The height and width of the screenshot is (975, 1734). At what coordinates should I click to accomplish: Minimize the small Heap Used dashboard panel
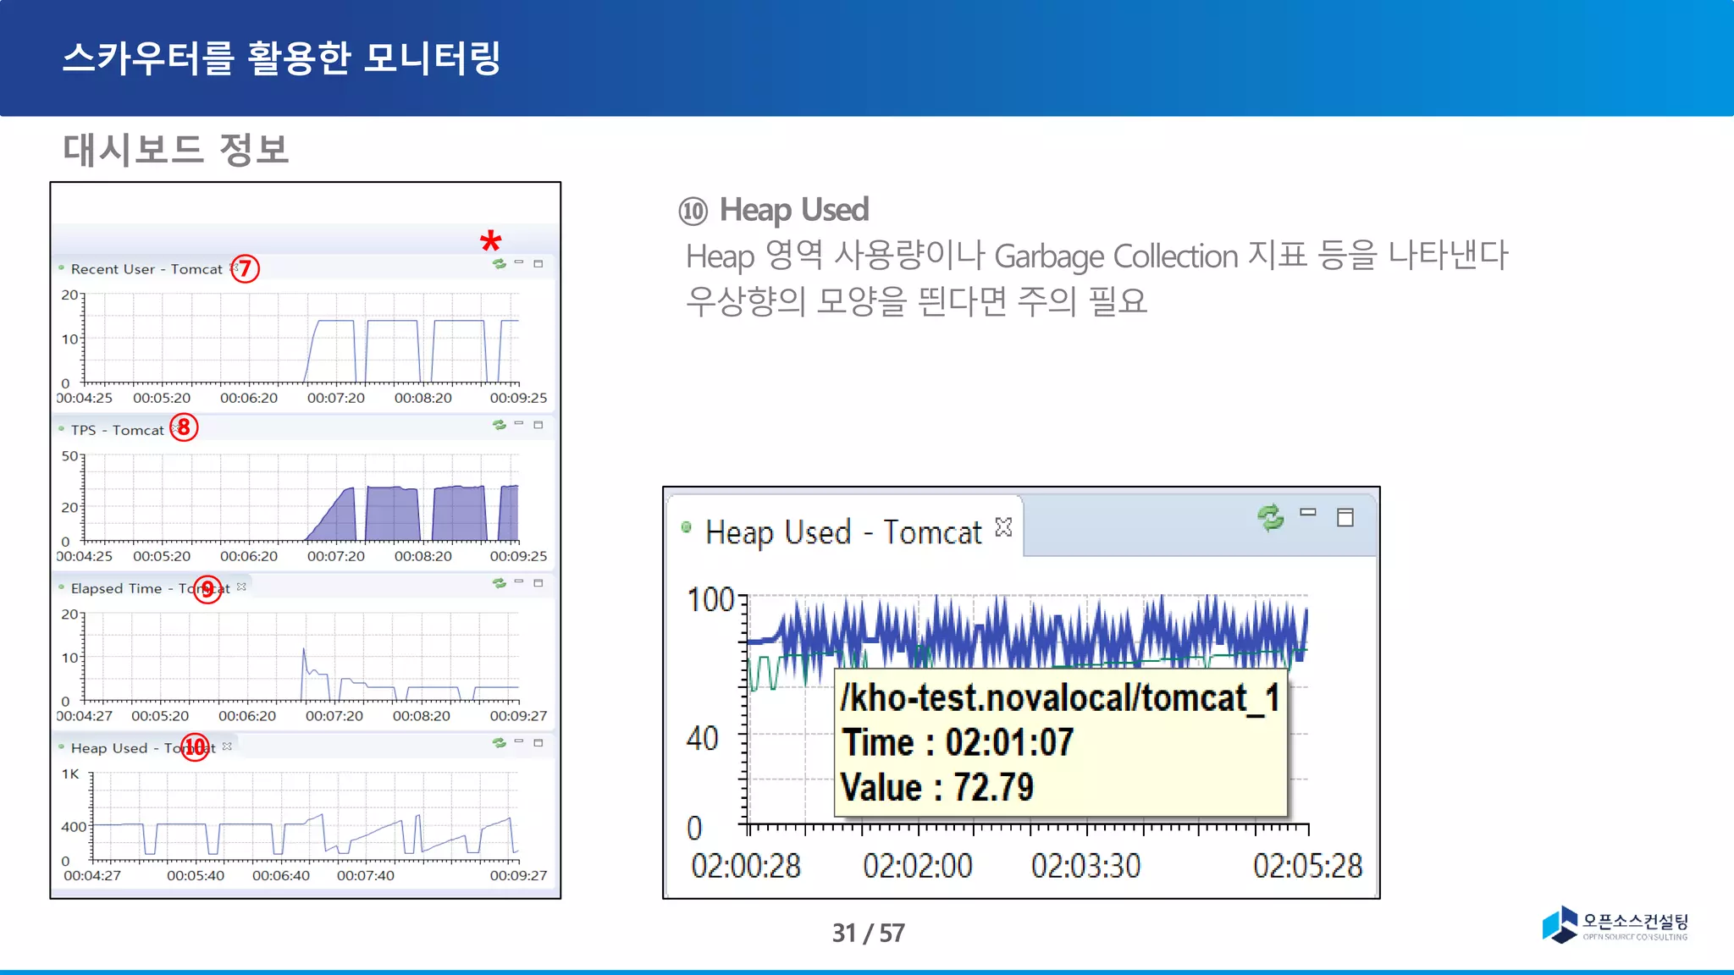click(519, 741)
